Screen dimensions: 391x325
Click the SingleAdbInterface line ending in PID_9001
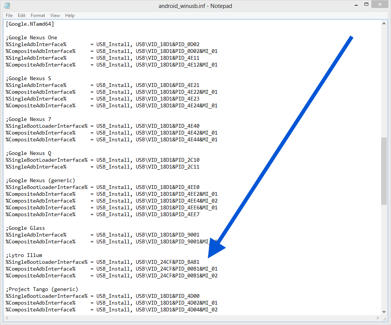coord(103,235)
